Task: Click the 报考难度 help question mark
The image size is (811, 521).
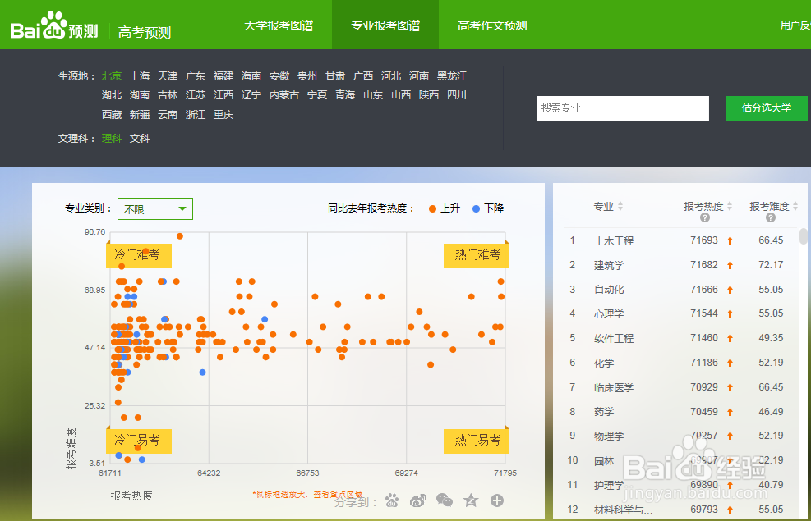Action: pyautogui.click(x=771, y=217)
